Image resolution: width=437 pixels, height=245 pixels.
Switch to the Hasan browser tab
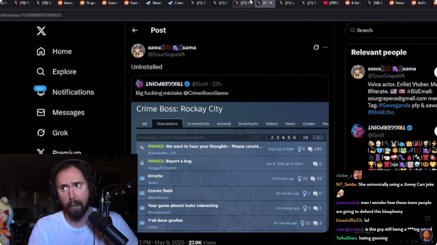click(x=397, y=3)
